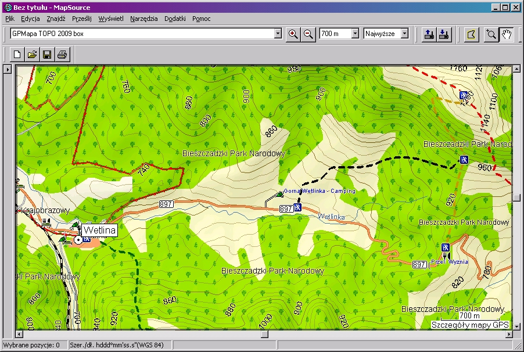
Task: Open the 700 m zoom scale dropdown
Action: tap(354, 34)
